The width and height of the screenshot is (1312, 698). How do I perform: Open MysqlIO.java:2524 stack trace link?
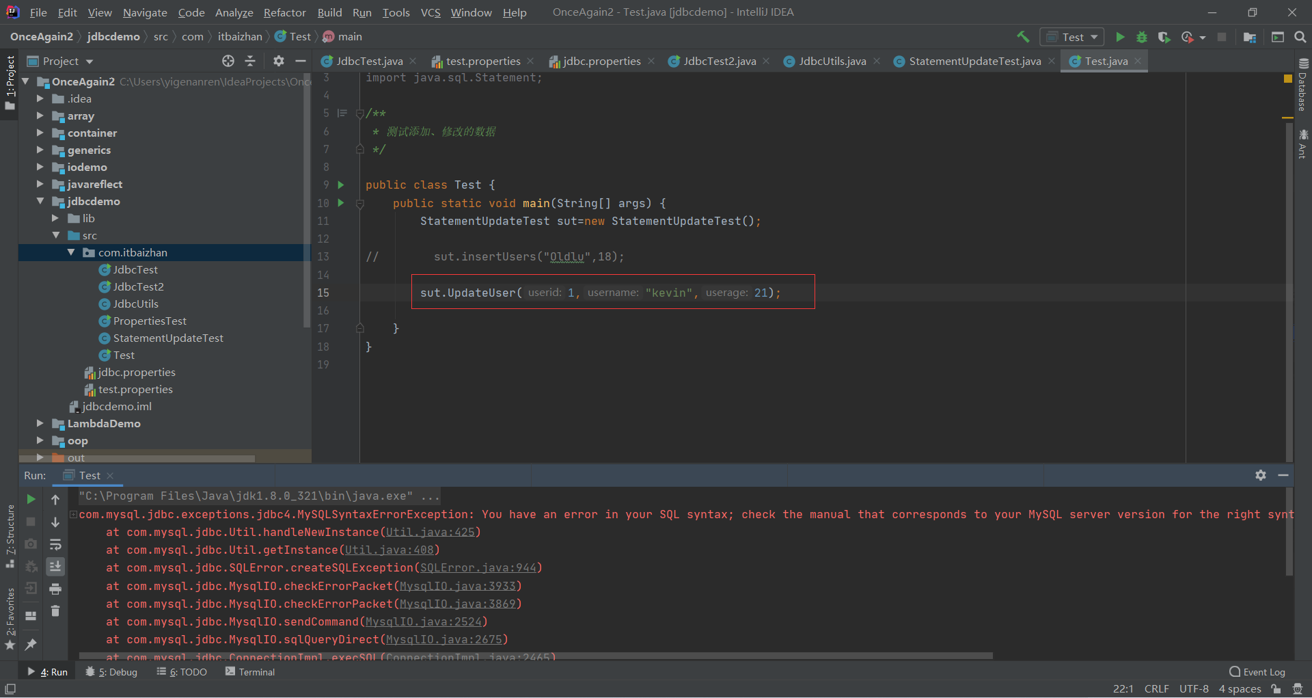click(423, 621)
